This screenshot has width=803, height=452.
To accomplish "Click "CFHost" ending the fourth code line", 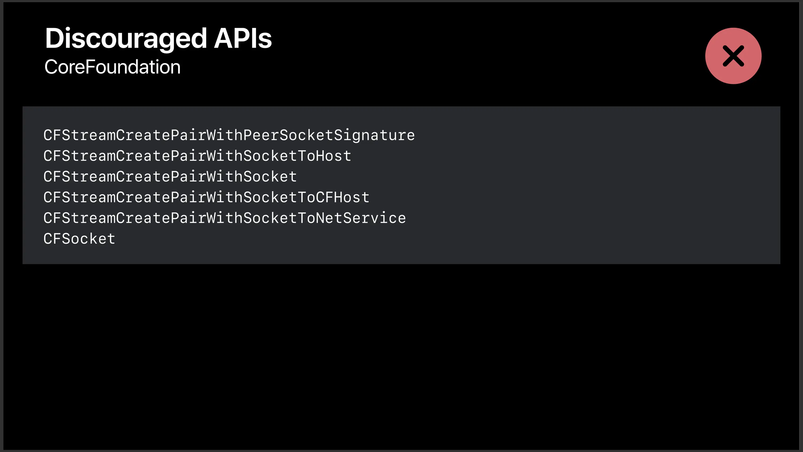I will pos(342,197).
